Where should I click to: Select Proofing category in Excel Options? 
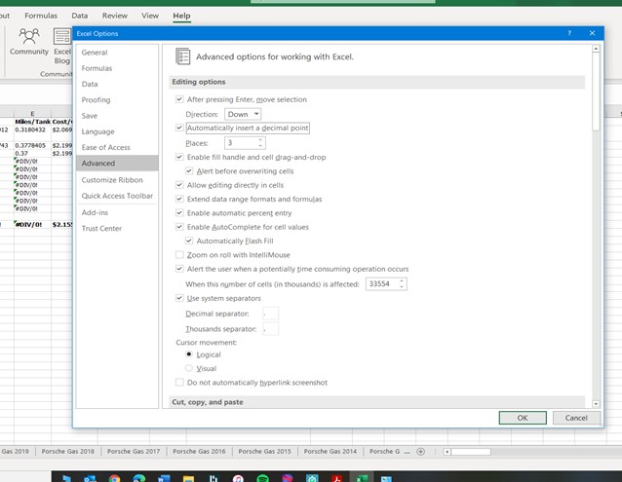[x=117, y=99]
